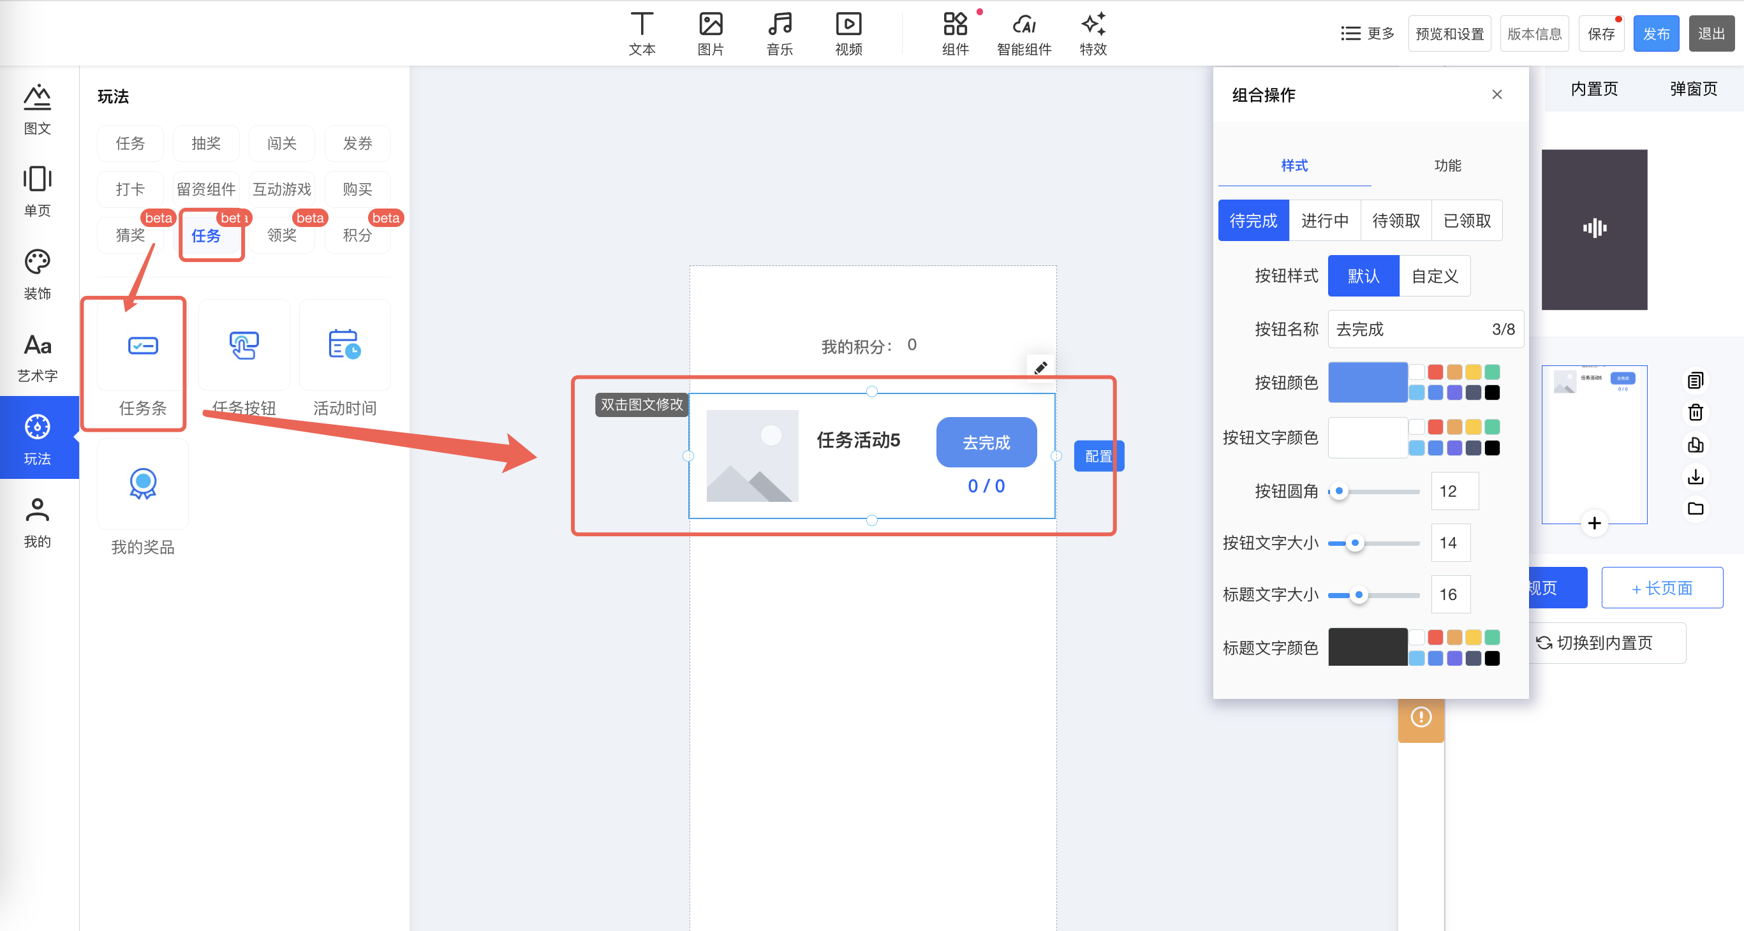1744x931 pixels.
Task: Open the Music (音乐) insert tool
Action: click(780, 33)
